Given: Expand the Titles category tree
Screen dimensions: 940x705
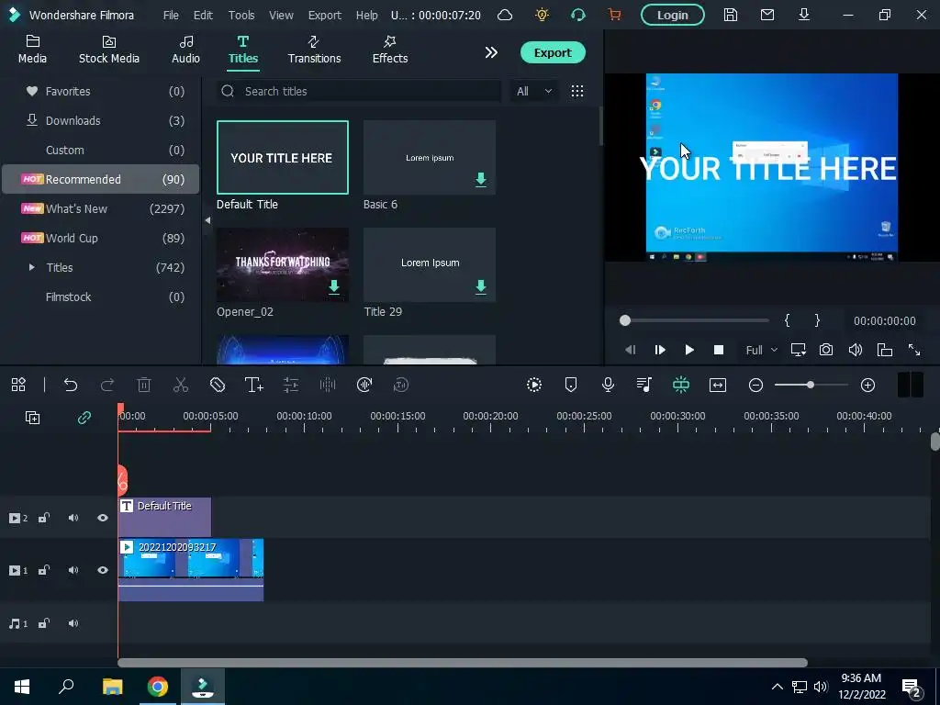Looking at the screenshot, I should (x=32, y=267).
